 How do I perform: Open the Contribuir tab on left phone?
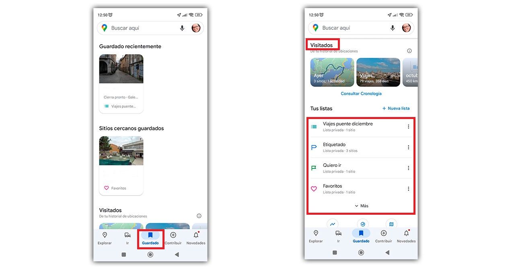pos(173,238)
